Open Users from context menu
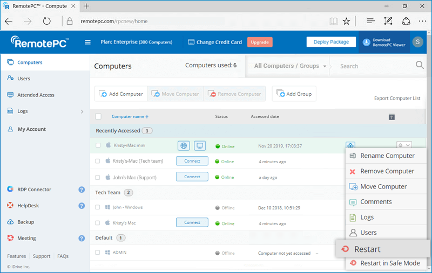The image size is (432, 273). (386, 233)
